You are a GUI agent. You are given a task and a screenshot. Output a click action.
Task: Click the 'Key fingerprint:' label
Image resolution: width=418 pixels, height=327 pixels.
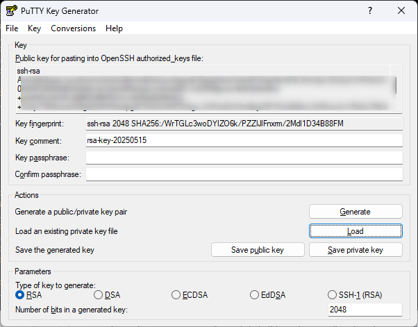(x=40, y=124)
